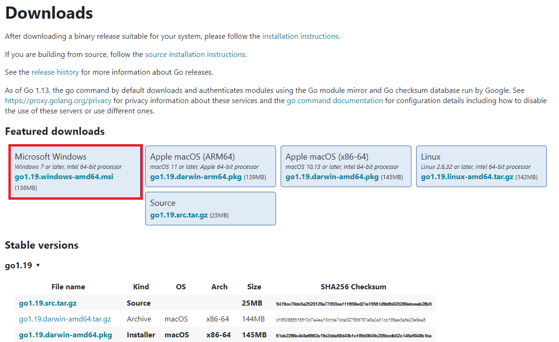Select the Linux card title

431,157
